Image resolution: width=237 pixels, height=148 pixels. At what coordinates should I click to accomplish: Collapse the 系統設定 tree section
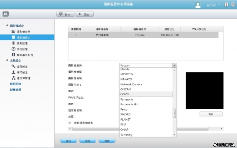pos(7,60)
